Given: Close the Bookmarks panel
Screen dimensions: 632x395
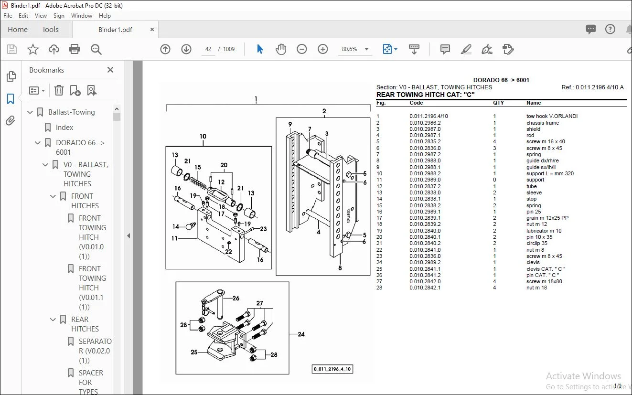Looking at the screenshot, I should coord(110,70).
